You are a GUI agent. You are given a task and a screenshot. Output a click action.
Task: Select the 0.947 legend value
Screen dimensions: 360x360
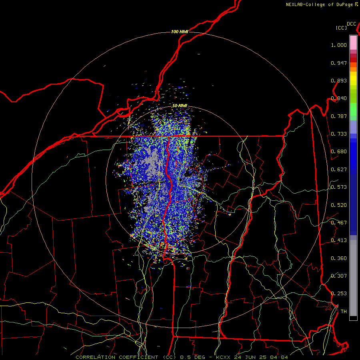pyautogui.click(x=339, y=63)
